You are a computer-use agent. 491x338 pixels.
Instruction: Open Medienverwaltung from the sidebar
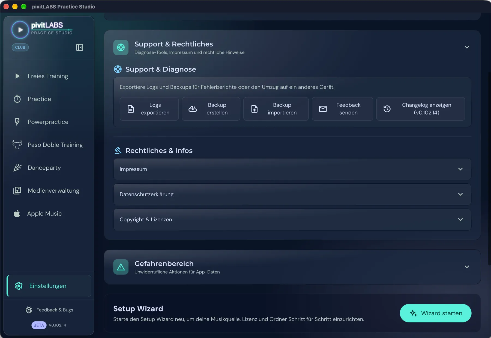pyautogui.click(x=49, y=191)
